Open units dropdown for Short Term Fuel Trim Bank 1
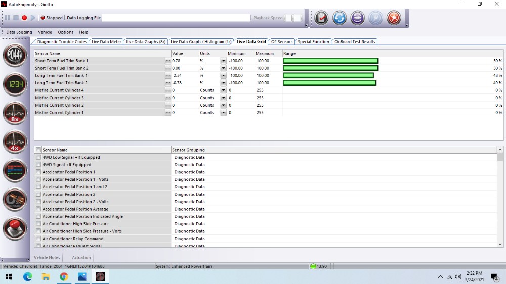This screenshot has width=506, height=284. click(x=223, y=61)
